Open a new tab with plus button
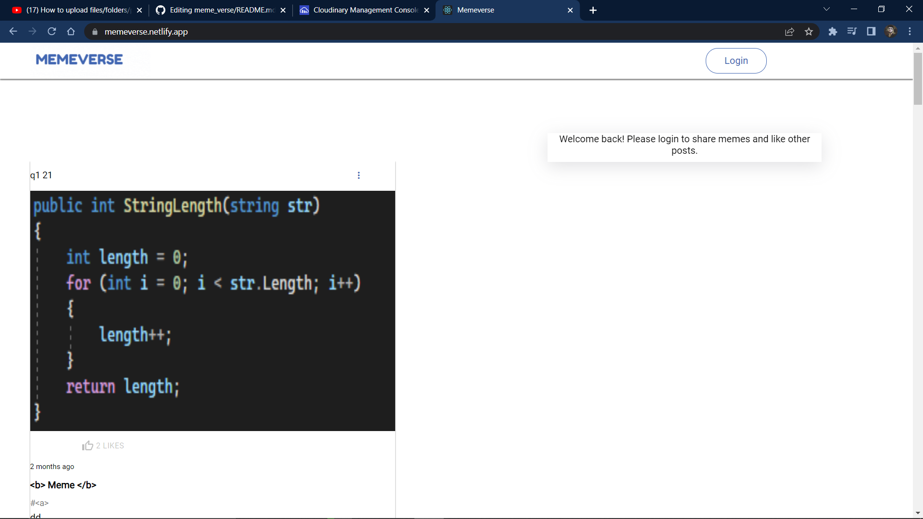923x519 pixels. point(593,10)
